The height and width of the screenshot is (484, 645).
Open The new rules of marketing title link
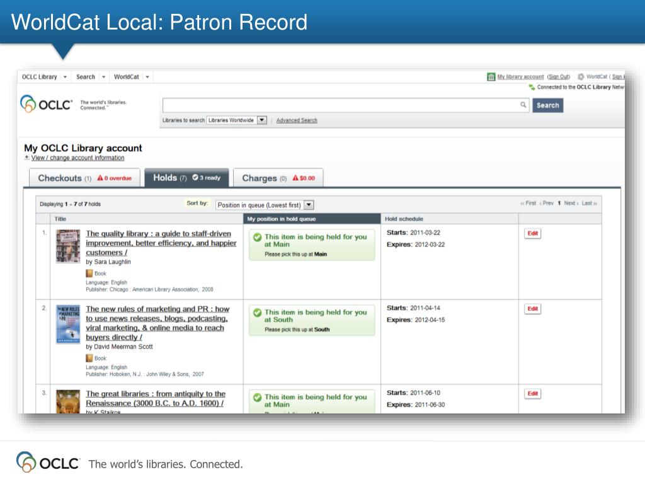(x=157, y=323)
